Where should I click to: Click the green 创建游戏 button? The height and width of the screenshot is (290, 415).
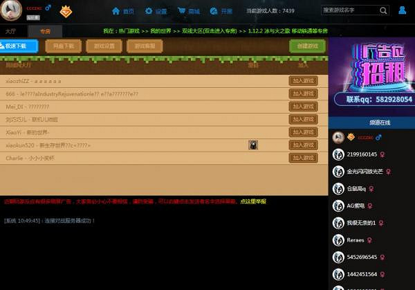(307, 46)
